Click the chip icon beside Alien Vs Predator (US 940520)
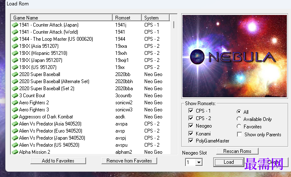The image size is (291, 177). point(15,145)
